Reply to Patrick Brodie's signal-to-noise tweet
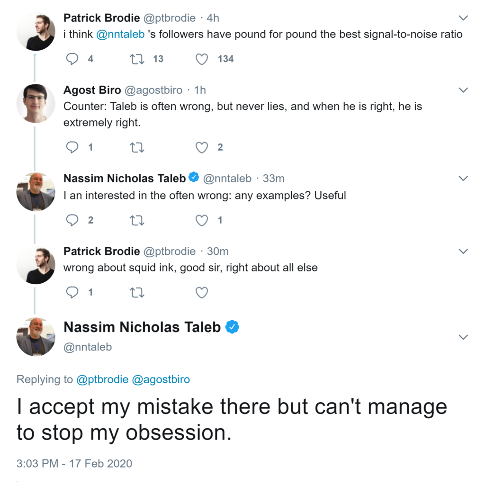Image resolution: width=485 pixels, height=485 pixels. (72, 59)
